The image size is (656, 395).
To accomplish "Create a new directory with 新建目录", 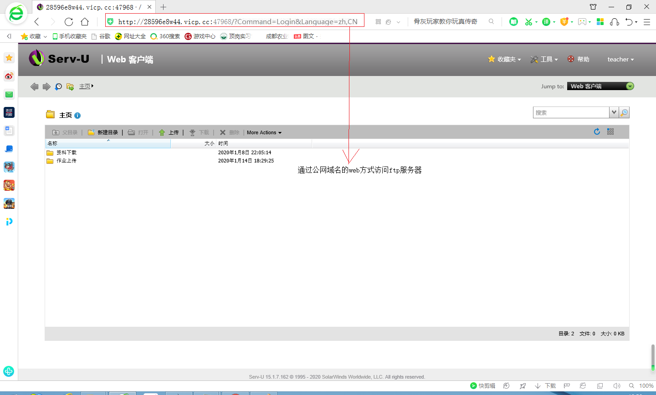I will tap(103, 132).
